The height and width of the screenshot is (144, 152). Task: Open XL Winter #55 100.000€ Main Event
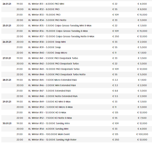click(49, 134)
